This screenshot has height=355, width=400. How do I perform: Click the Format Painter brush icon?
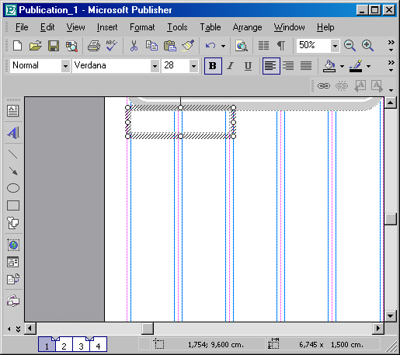click(188, 46)
